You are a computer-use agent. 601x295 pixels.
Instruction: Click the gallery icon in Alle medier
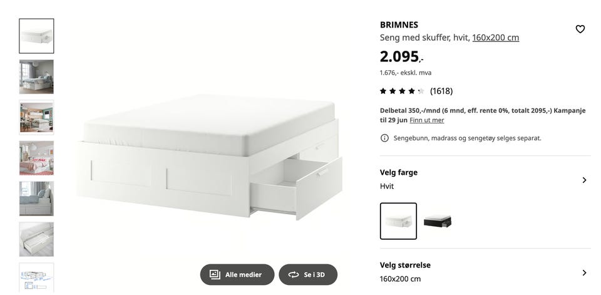(x=215, y=274)
